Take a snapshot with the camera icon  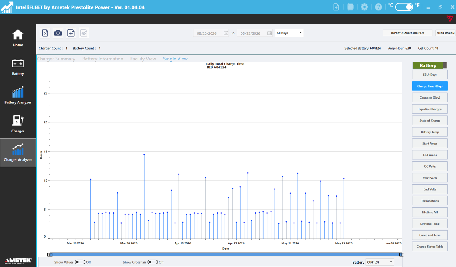[x=58, y=33]
